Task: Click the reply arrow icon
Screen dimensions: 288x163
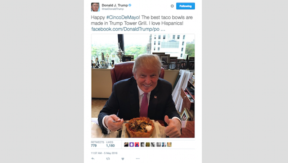Action: pos(93,159)
